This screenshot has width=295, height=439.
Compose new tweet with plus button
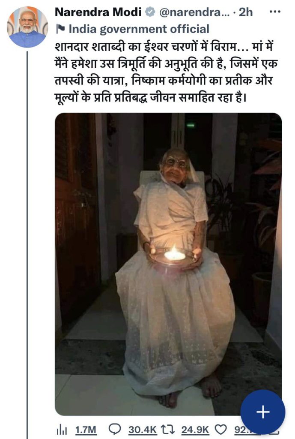coord(263,412)
